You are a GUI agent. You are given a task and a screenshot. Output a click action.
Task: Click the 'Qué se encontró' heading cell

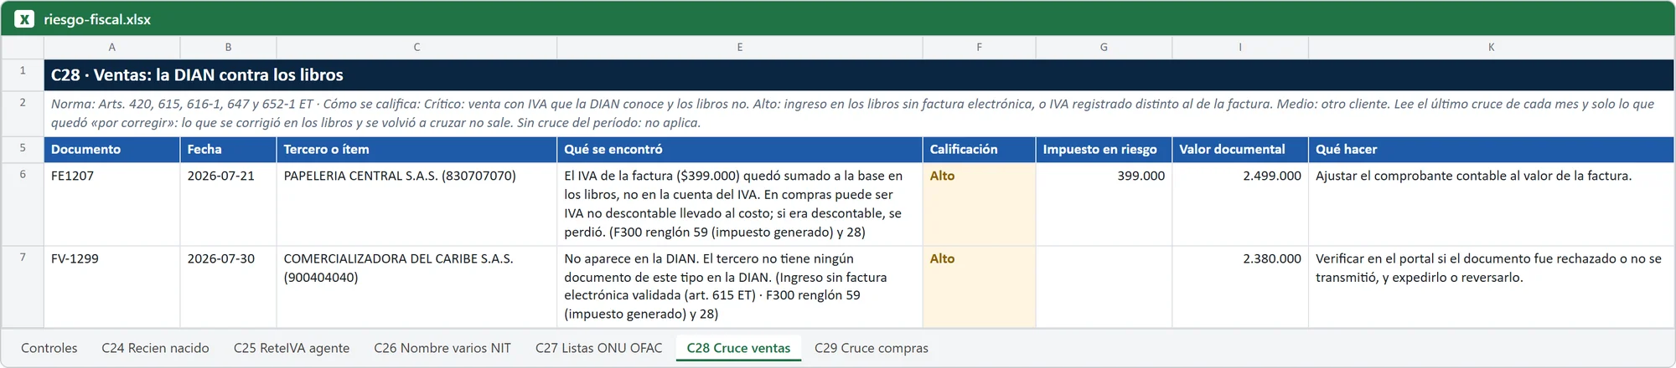(x=740, y=149)
